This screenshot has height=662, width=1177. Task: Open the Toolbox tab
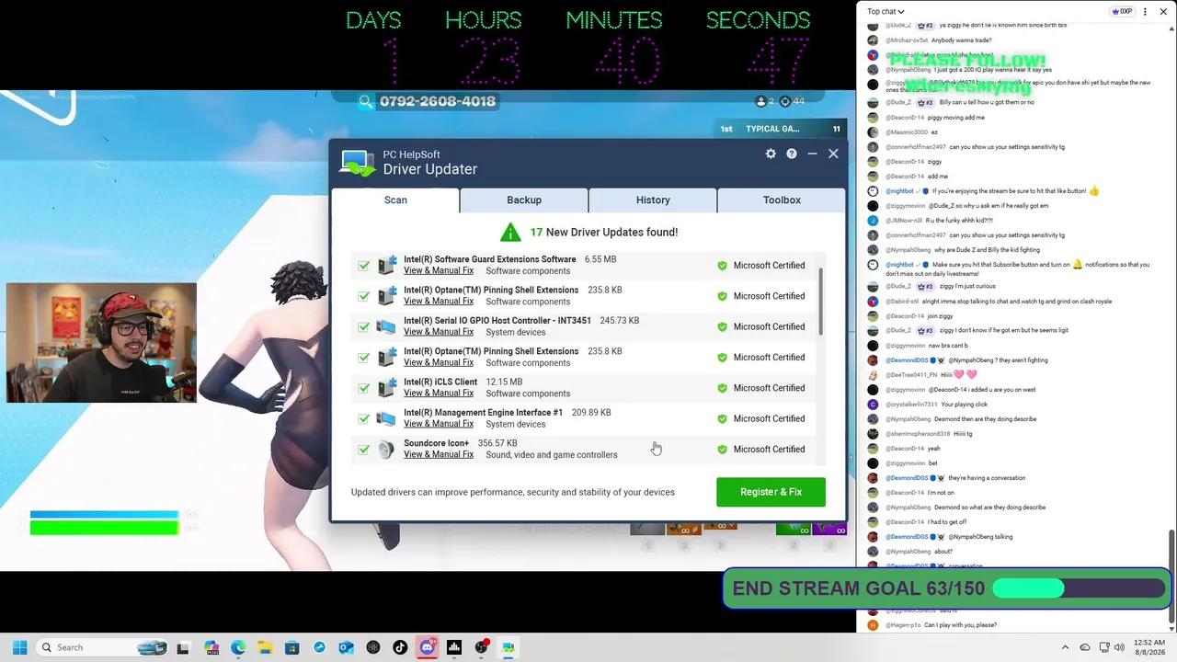pos(782,200)
